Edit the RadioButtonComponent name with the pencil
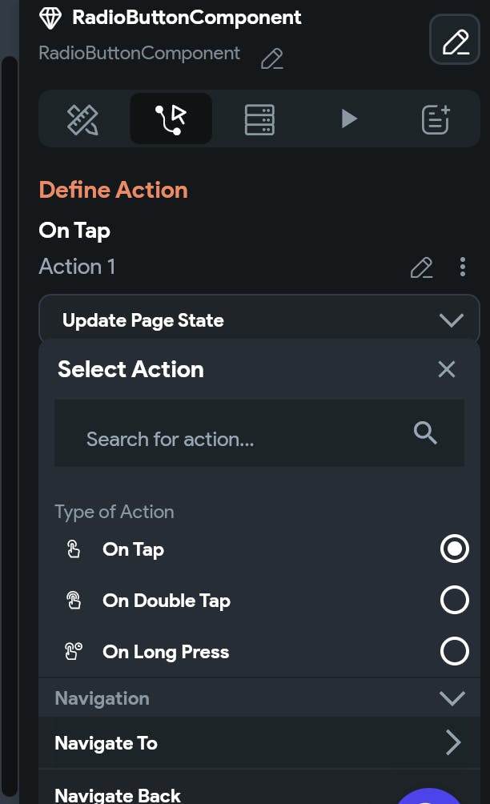The width and height of the screenshot is (490, 804). 272,58
